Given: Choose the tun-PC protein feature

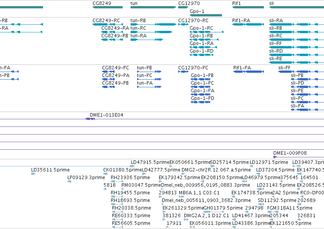Looking at the screenshot, I should [149, 79].
